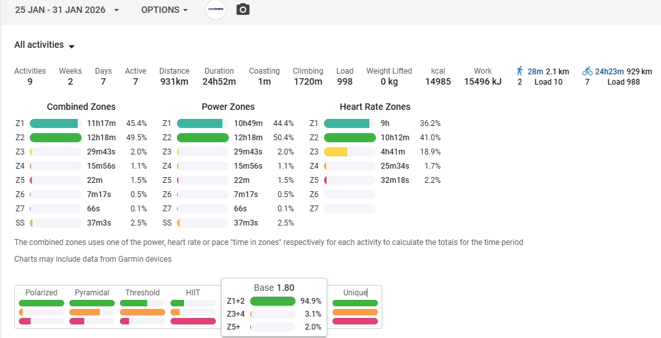Image resolution: width=661 pixels, height=338 pixels.
Task: Click the SS bar in Power Zones
Action: [202, 223]
